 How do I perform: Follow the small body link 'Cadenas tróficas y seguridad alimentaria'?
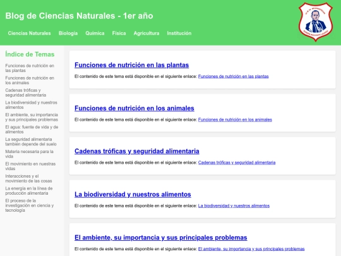pyautogui.click(x=237, y=162)
